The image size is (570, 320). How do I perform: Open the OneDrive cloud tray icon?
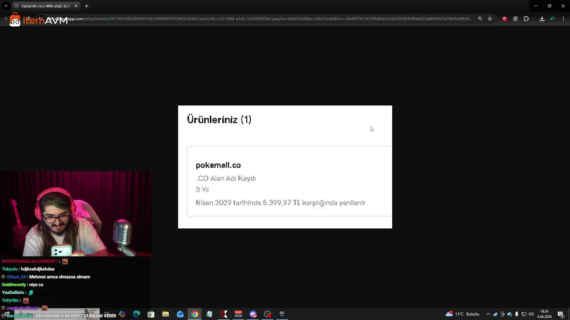pyautogui.click(x=510, y=314)
